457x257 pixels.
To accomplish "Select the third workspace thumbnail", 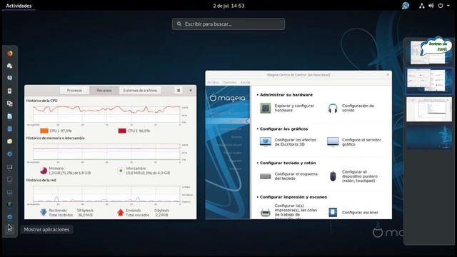I will coord(429,109).
